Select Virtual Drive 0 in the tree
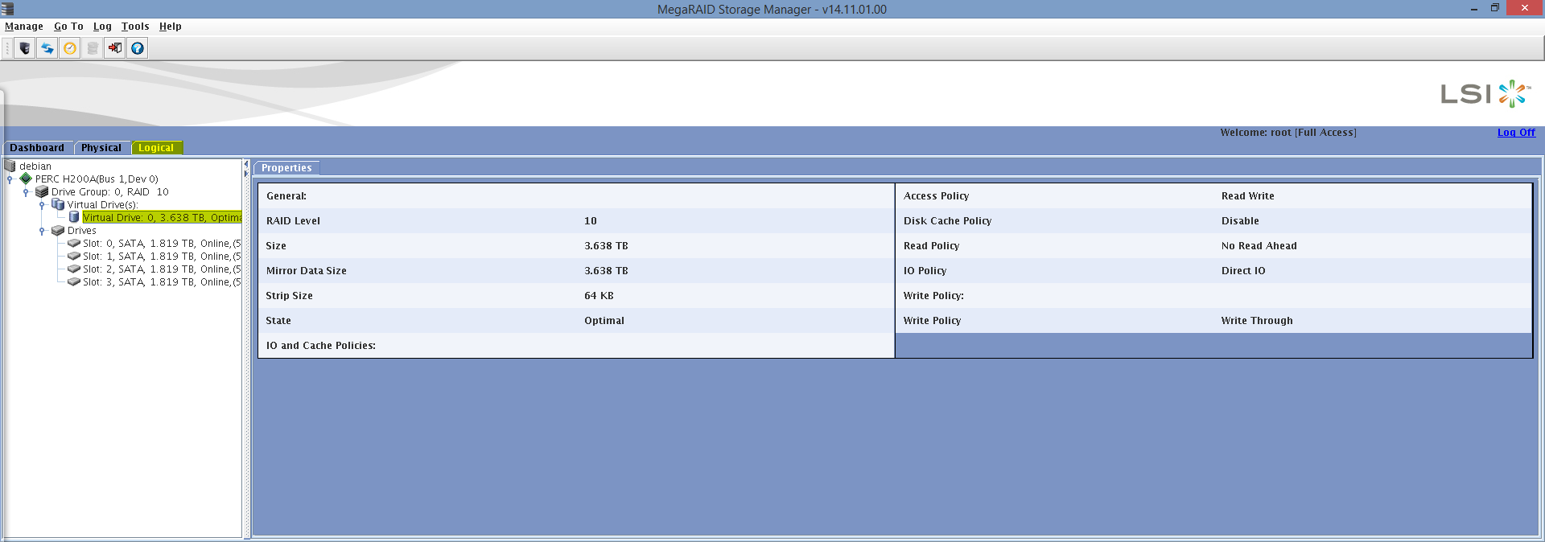Viewport: 1545px width, 542px height. click(x=161, y=218)
